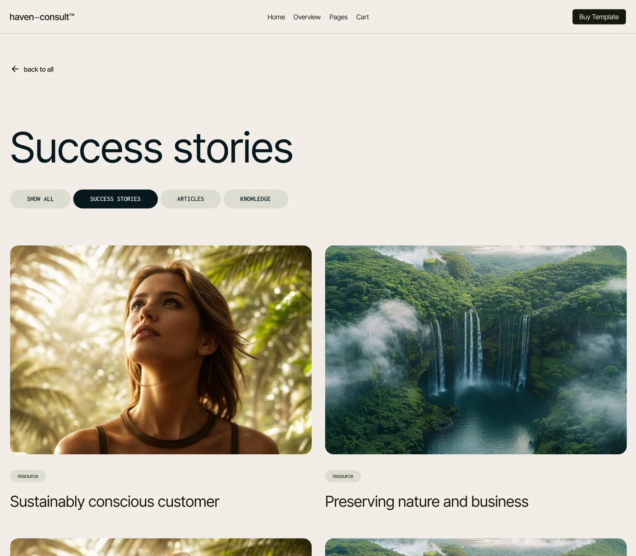This screenshot has width=636, height=556.
Task: Click the 'back to all' link text
Action: coord(39,69)
